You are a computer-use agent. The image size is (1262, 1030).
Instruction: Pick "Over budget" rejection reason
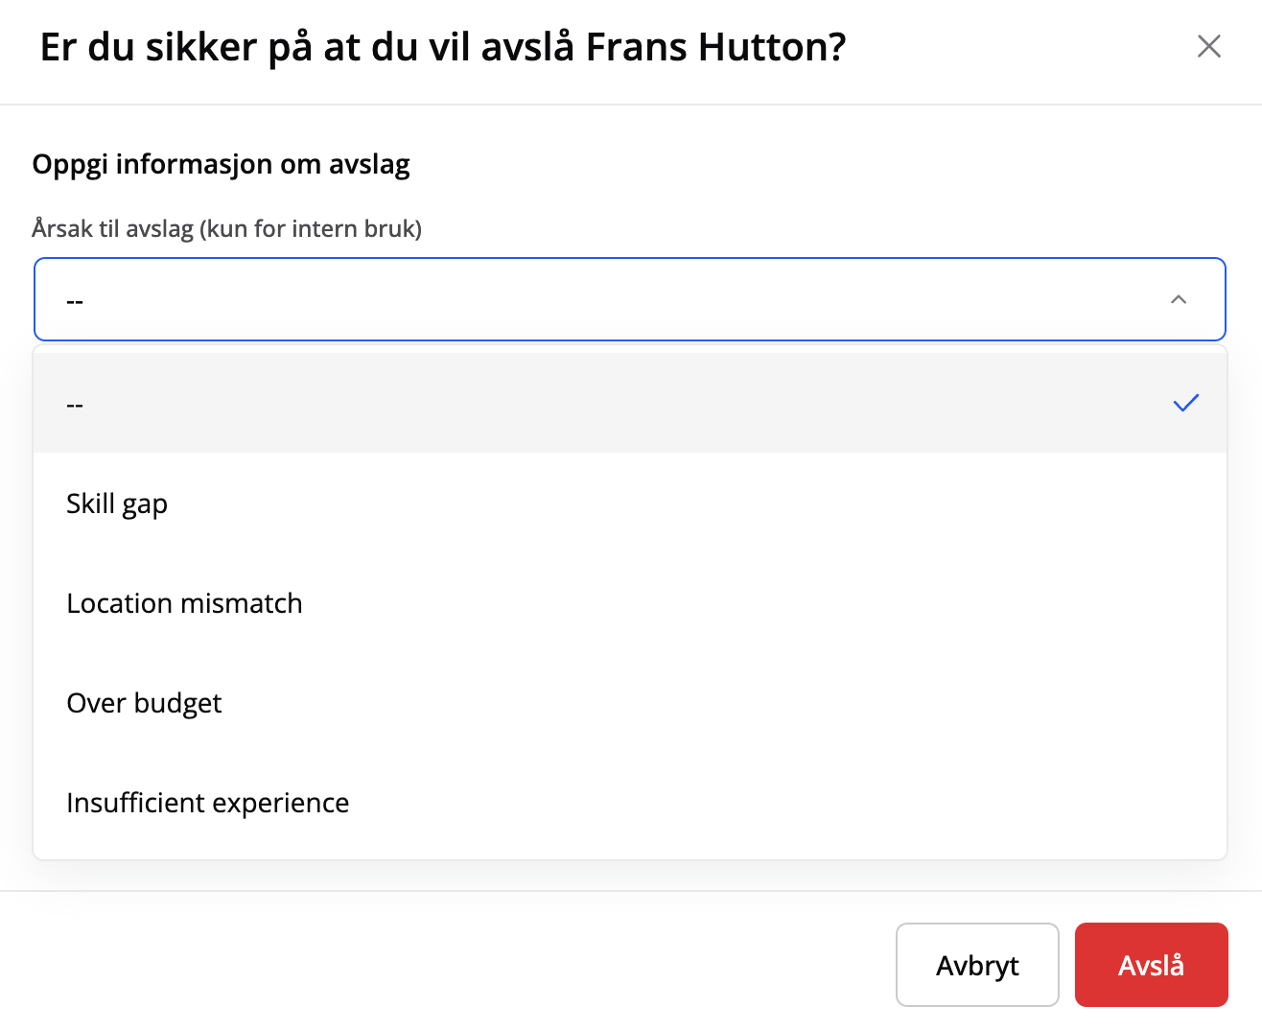point(144,703)
